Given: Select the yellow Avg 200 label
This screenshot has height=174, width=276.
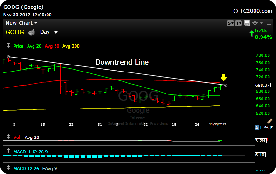Looking at the screenshot, I should pyautogui.click(x=71, y=46).
